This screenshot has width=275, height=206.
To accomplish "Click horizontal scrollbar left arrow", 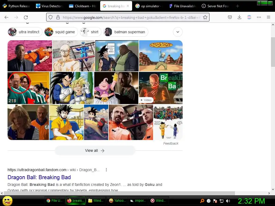I will tap(2, 193).
